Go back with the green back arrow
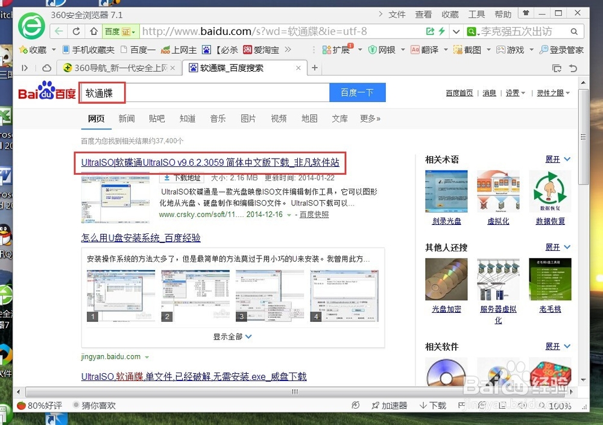Screen dimensions: 603x425 pyautogui.click(x=59, y=31)
